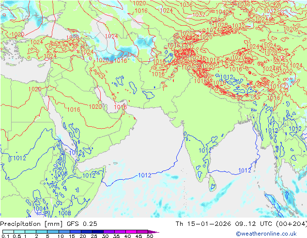Click the "GFS 0.25" model label
307x238 pixels.
tap(82, 224)
